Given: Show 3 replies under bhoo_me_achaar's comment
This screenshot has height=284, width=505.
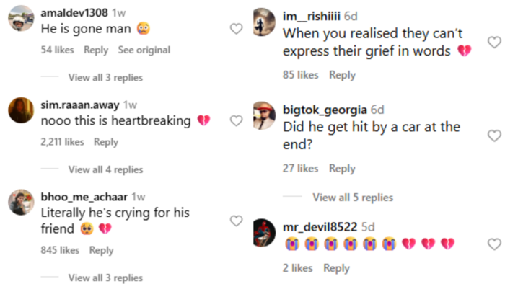Looking at the screenshot, I should (105, 278).
